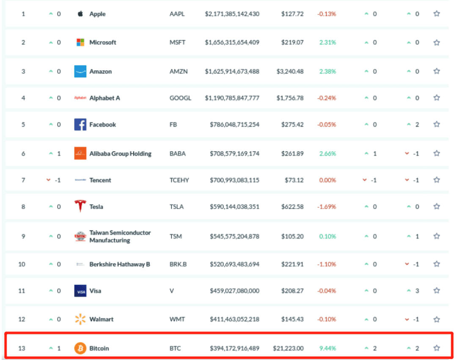Screen dimensions: 457x360
Task: Select the AMZN ticker symbol
Action: click(179, 71)
